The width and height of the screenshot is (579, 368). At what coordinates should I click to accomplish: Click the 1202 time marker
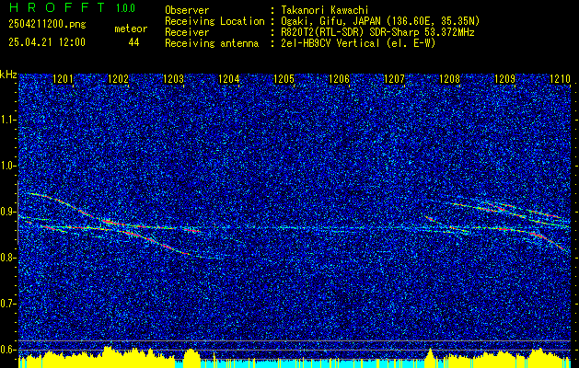point(118,79)
